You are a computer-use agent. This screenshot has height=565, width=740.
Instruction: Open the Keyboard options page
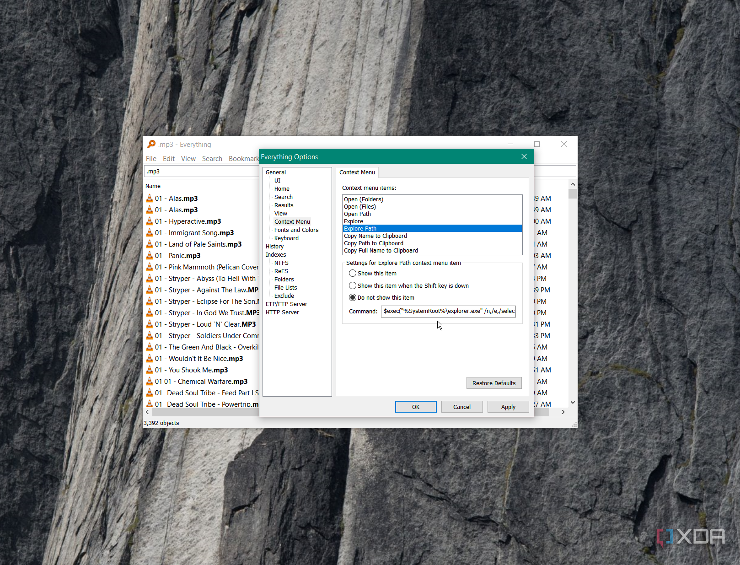[x=286, y=238]
